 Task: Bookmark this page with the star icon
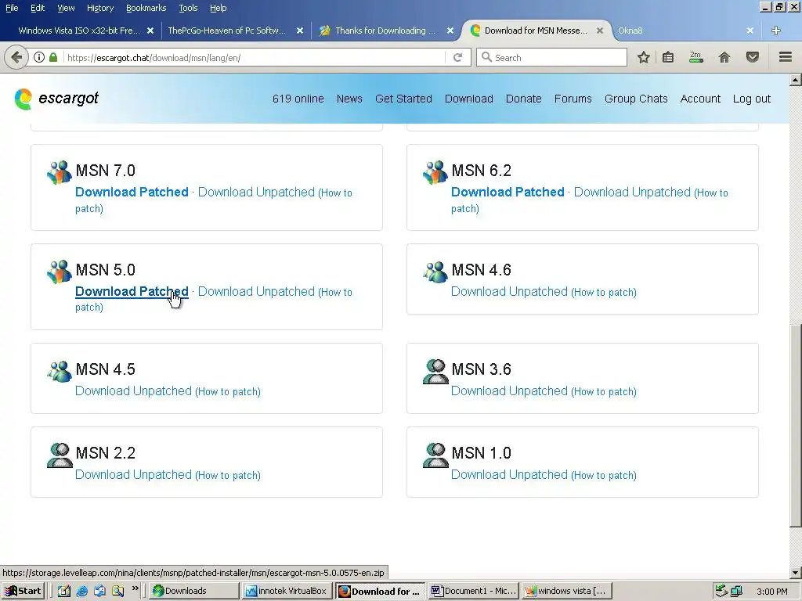pyautogui.click(x=644, y=57)
